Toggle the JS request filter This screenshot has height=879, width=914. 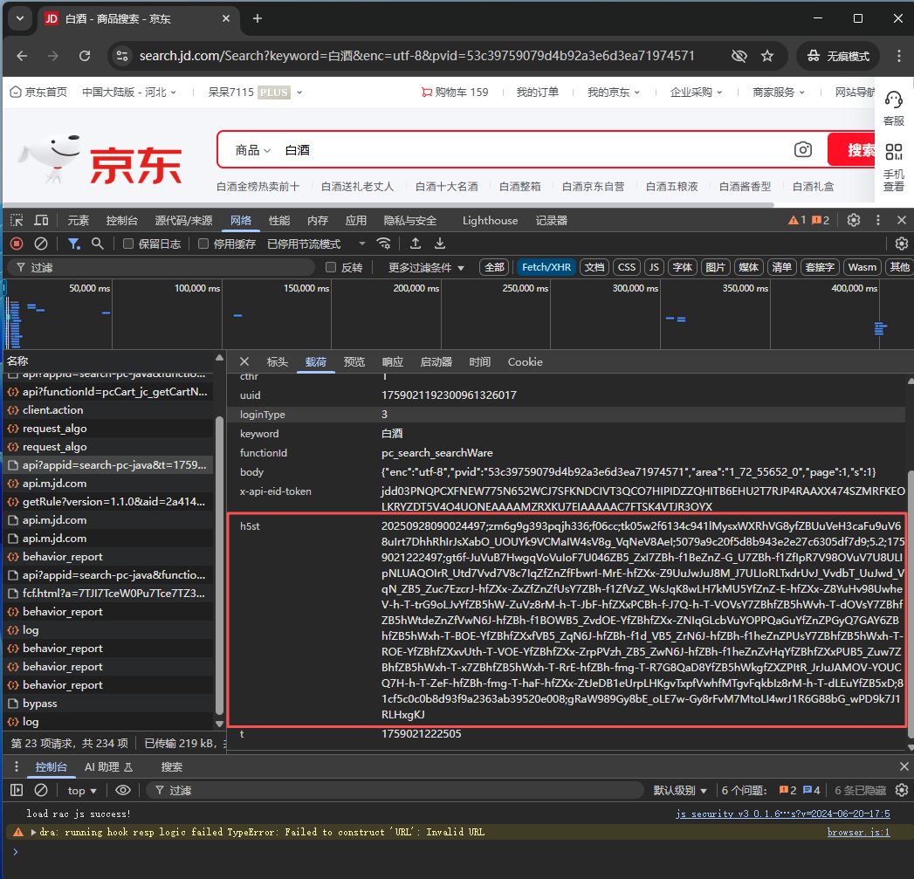tap(654, 268)
